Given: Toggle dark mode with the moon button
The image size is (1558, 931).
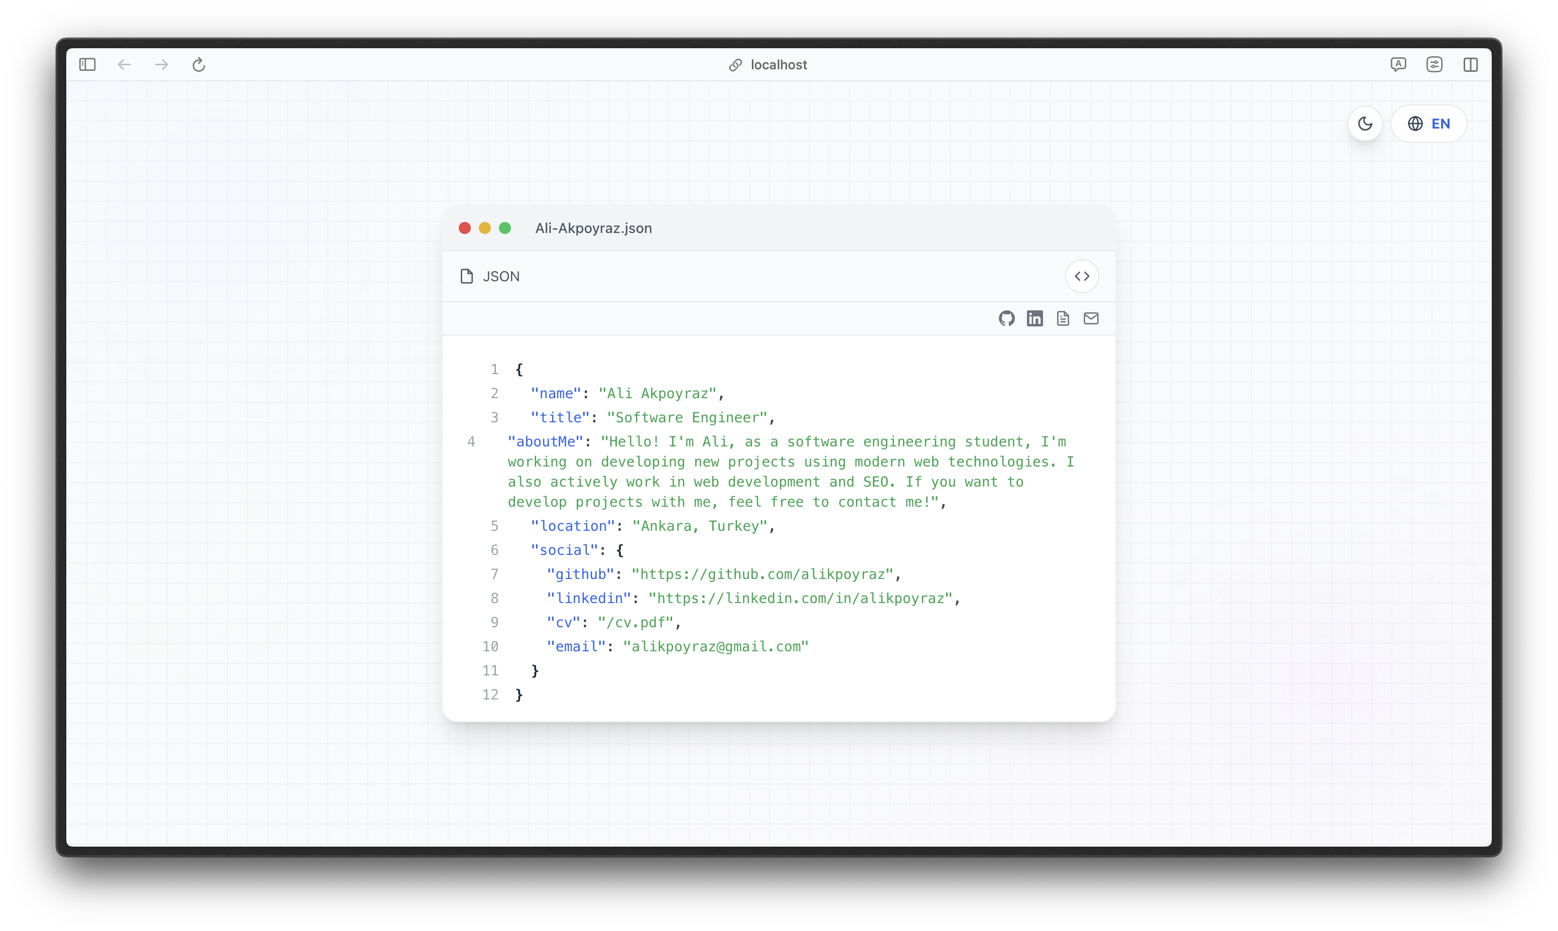Looking at the screenshot, I should (x=1365, y=124).
